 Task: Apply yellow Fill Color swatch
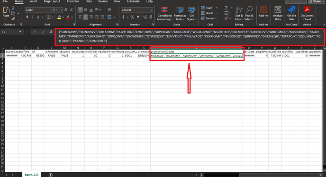pyautogui.click(x=59, y=17)
